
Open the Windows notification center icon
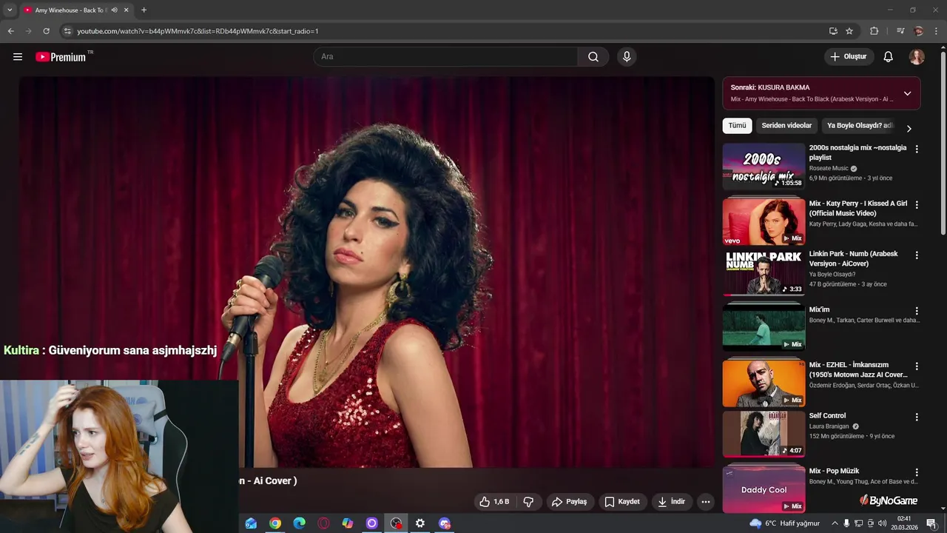[x=931, y=523]
